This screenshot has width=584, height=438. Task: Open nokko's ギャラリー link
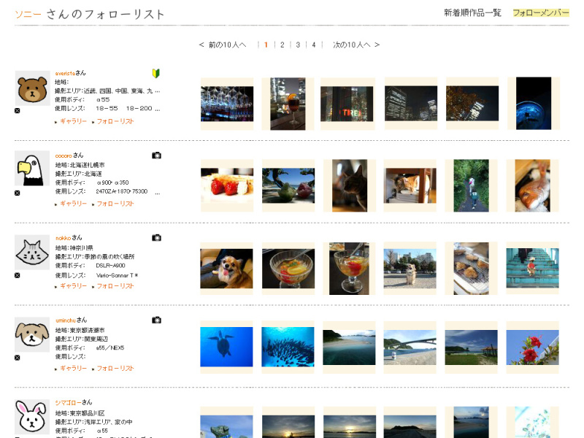pyautogui.click(x=74, y=285)
